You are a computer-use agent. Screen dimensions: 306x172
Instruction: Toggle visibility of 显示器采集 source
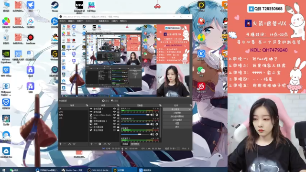click(x=115, y=127)
